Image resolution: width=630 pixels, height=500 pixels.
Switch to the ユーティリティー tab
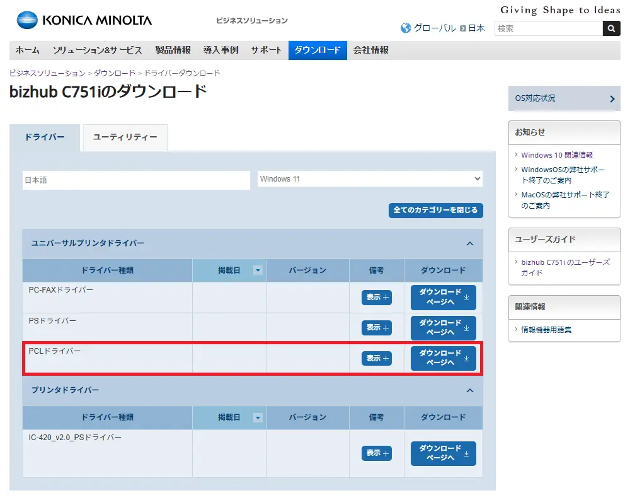point(125,137)
